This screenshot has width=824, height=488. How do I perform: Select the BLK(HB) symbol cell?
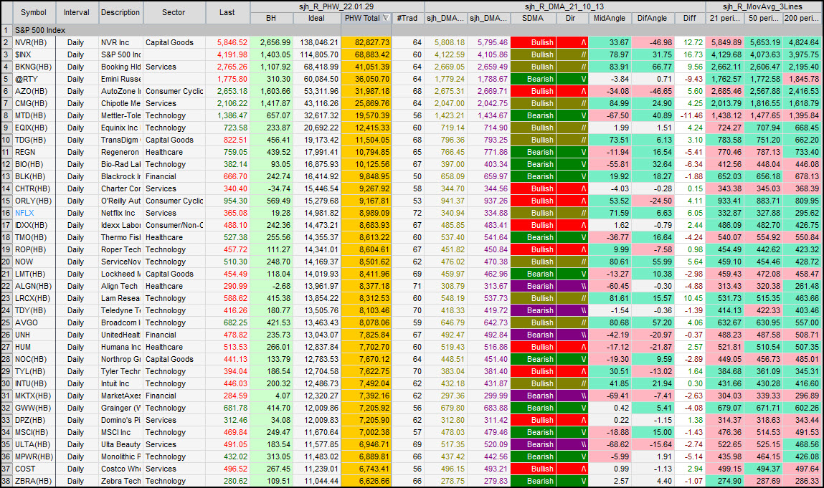pyautogui.click(x=34, y=176)
